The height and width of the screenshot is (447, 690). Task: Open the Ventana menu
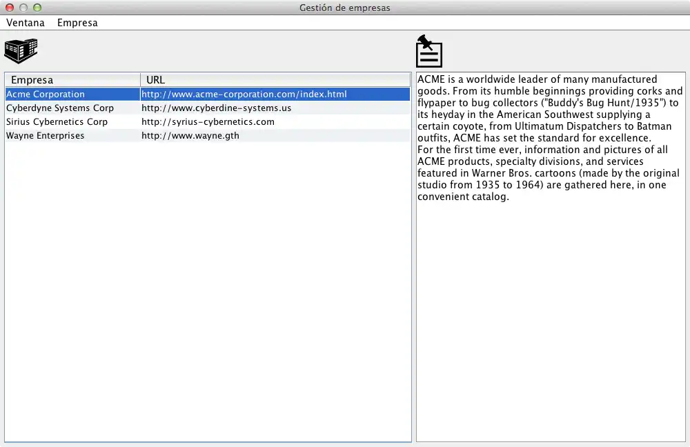click(x=26, y=23)
